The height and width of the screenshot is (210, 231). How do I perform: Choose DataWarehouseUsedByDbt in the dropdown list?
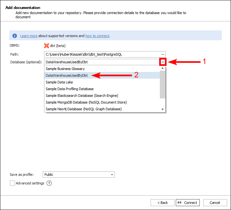pyautogui.click(x=66, y=75)
